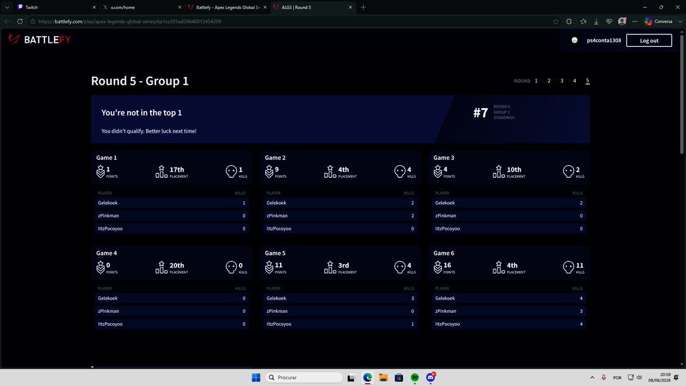Log out of Battlefy
The image size is (686, 386).
click(649, 41)
